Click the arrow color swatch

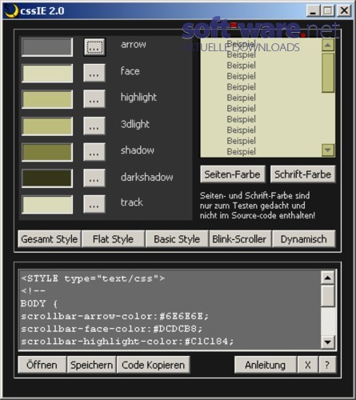click(x=47, y=47)
